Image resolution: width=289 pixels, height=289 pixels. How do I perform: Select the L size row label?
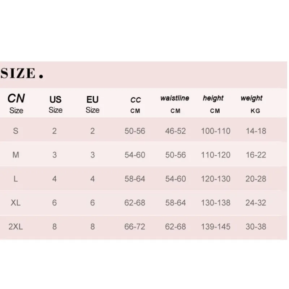(x=16, y=179)
